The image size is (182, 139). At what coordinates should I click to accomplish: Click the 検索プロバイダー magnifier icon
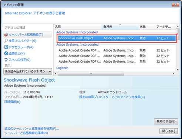(x=6, y=41)
